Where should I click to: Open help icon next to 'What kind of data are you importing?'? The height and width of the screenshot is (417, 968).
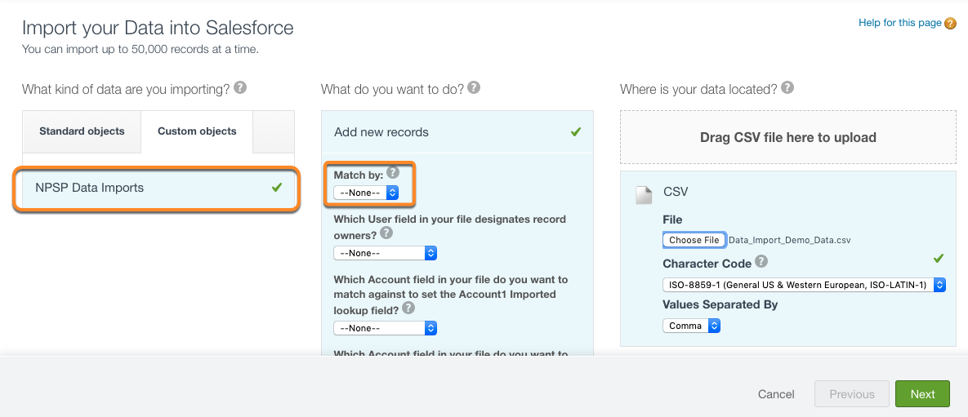[x=241, y=87]
